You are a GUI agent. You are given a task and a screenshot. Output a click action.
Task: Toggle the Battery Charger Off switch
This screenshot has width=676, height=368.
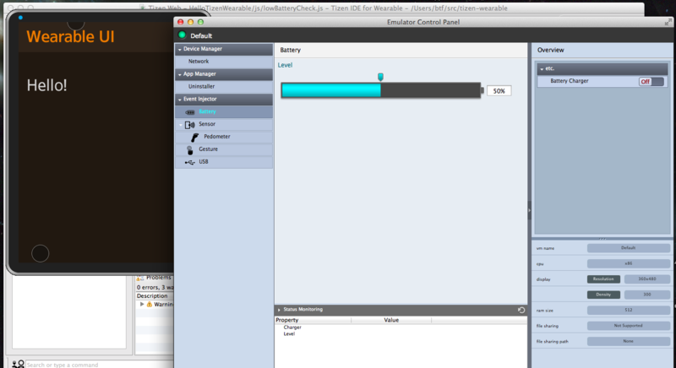[x=651, y=81]
